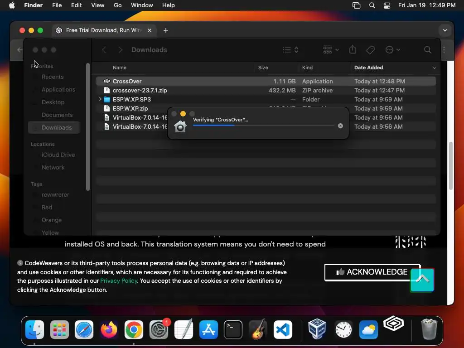This screenshot has width=464, height=348.
Task: Click the browser back arrow
Action: point(20,50)
